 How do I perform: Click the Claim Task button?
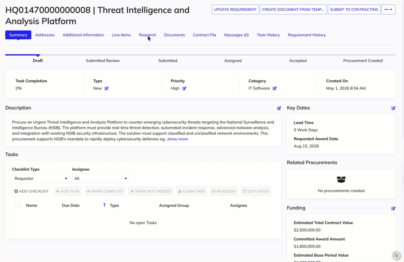click(x=192, y=191)
